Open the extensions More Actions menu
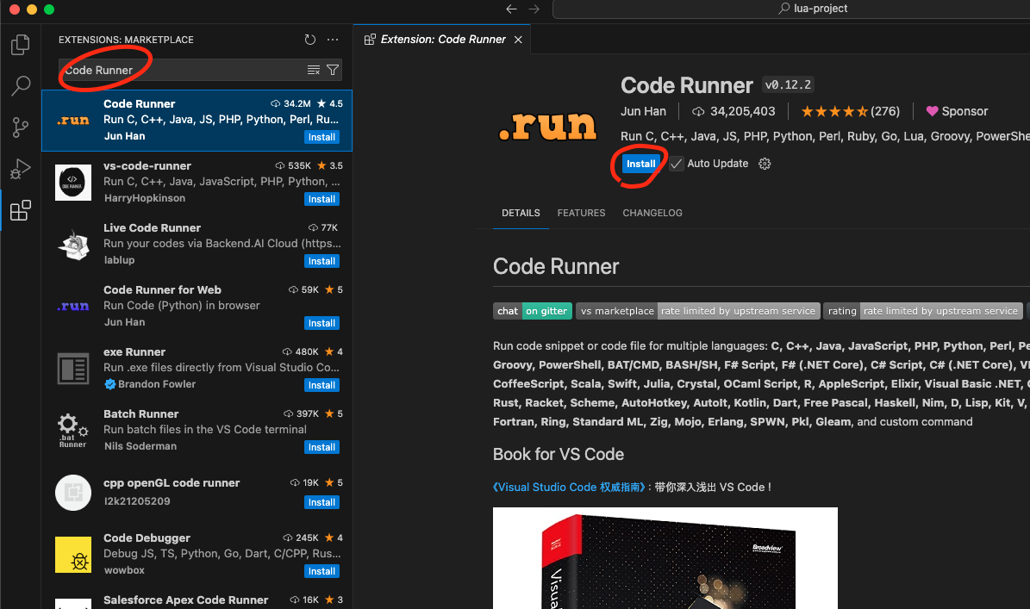The image size is (1030, 609). (333, 39)
